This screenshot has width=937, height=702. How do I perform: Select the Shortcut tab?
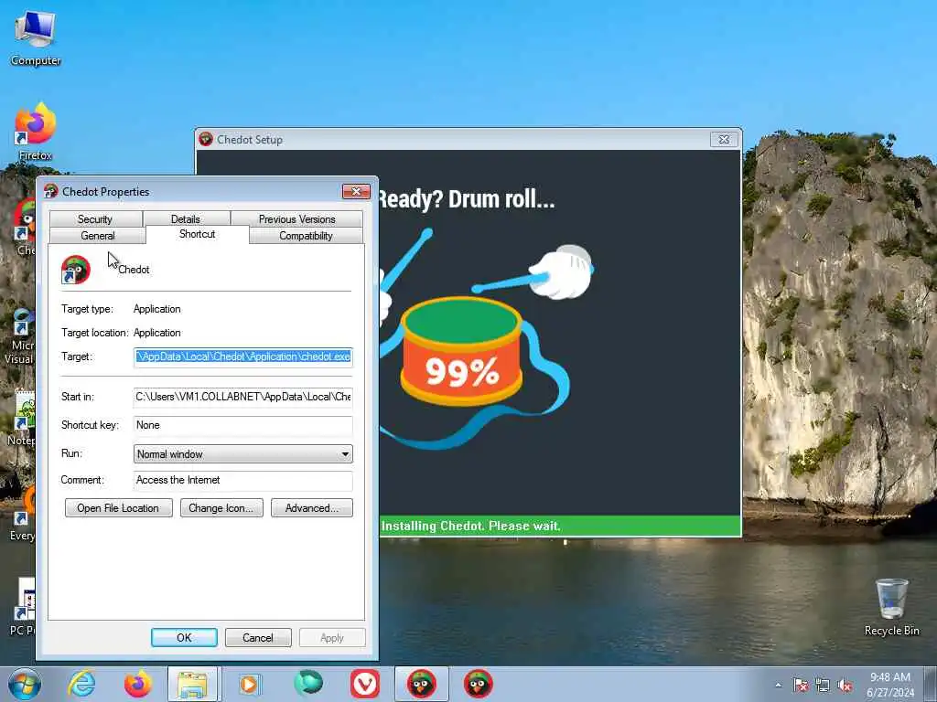(198, 234)
